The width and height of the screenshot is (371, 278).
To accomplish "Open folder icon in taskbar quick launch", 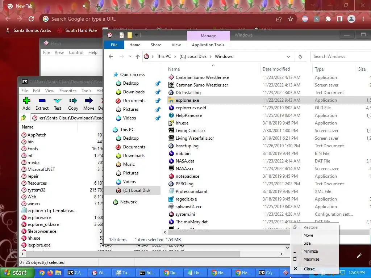I will pos(58,273).
